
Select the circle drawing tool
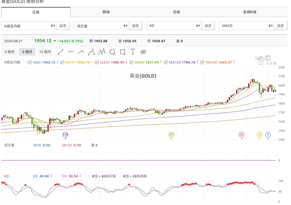[x=112, y=52]
